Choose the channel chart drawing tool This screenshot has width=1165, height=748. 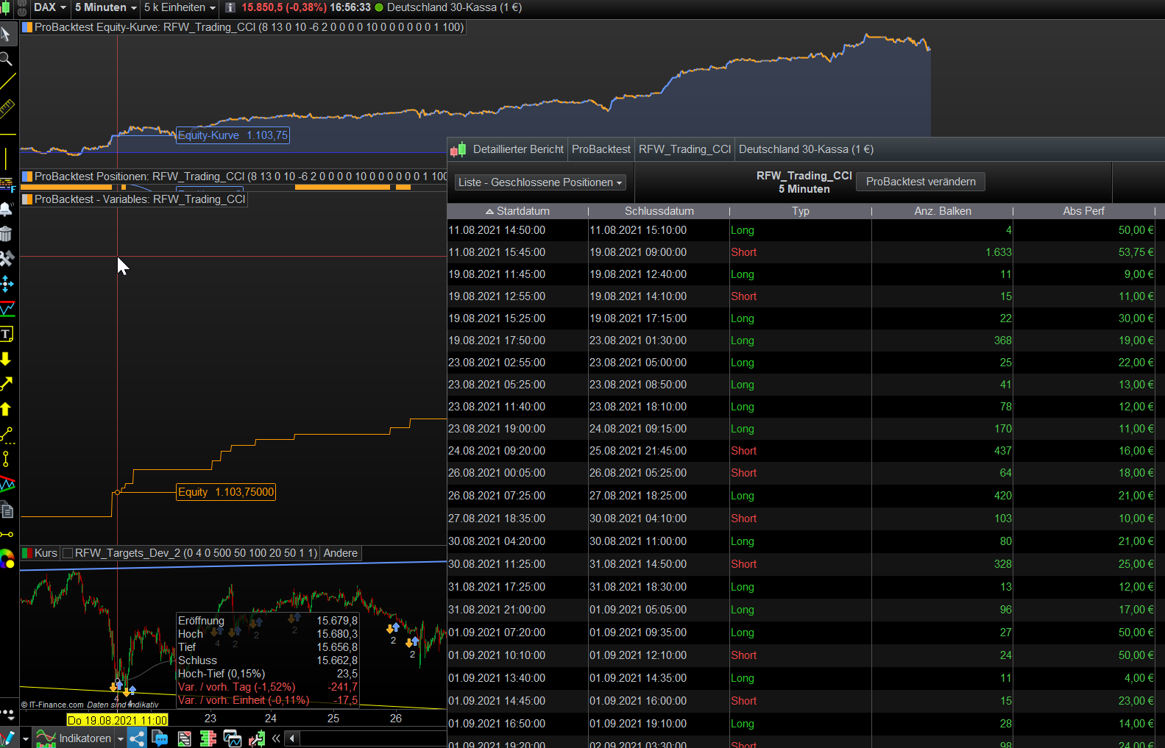7,309
